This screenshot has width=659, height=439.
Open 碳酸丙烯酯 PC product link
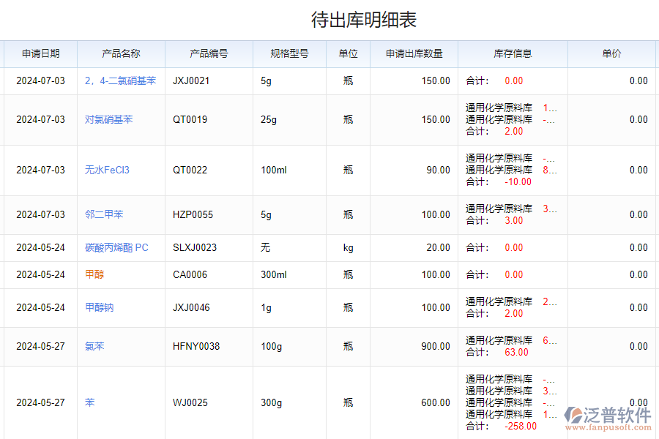point(117,247)
